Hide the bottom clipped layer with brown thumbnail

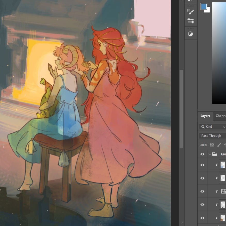pyautogui.click(x=203, y=218)
